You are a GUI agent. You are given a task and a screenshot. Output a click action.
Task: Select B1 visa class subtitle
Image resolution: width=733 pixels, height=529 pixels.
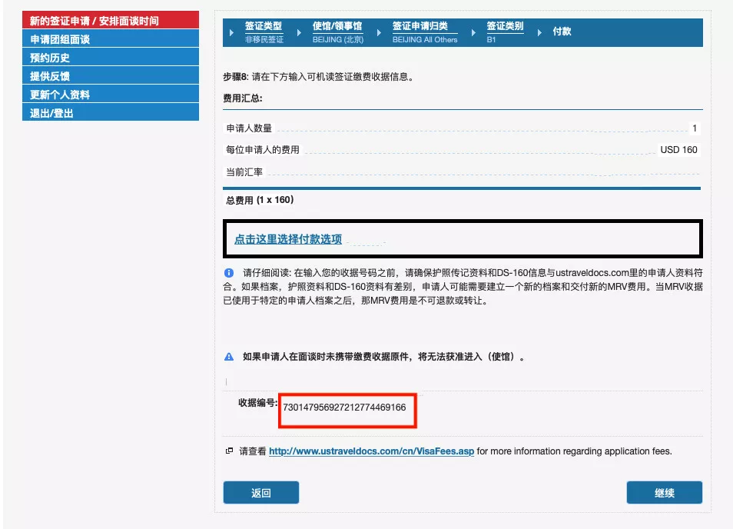click(491, 40)
